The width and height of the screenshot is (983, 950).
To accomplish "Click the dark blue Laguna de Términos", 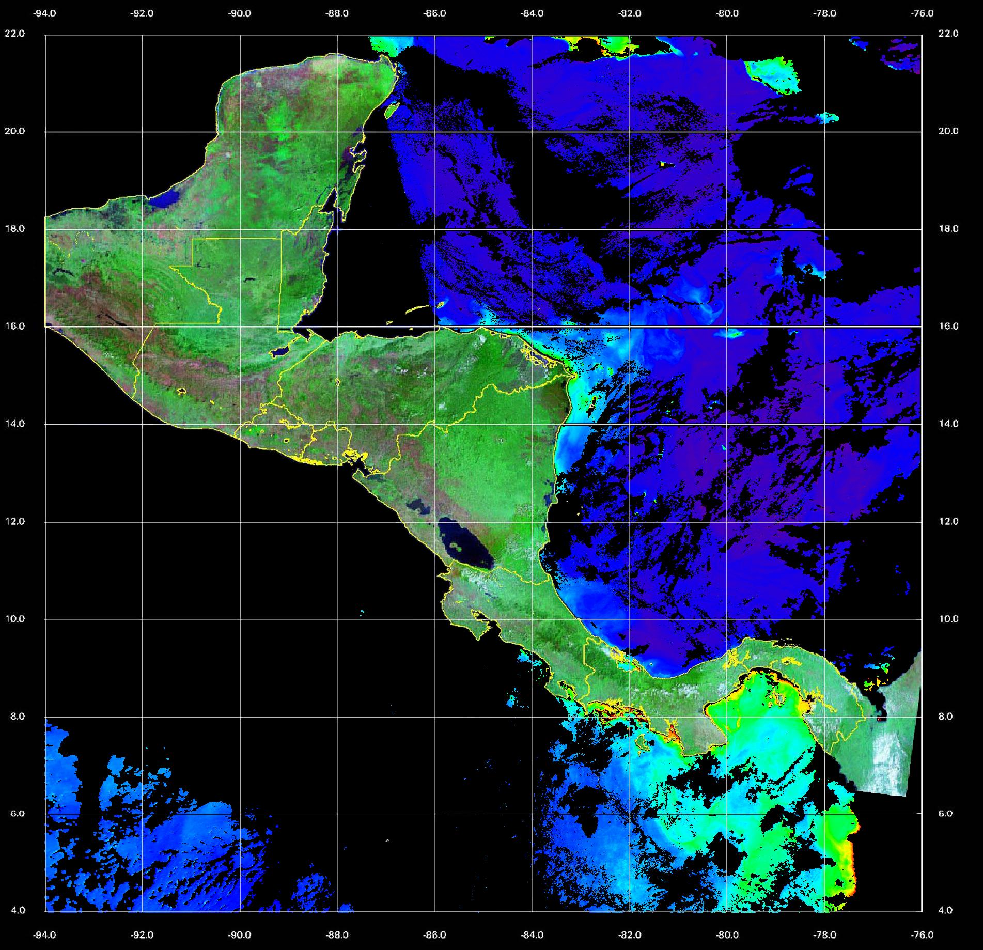I will pos(164,199).
